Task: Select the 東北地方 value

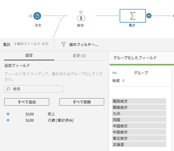Action: [x=139, y=138]
